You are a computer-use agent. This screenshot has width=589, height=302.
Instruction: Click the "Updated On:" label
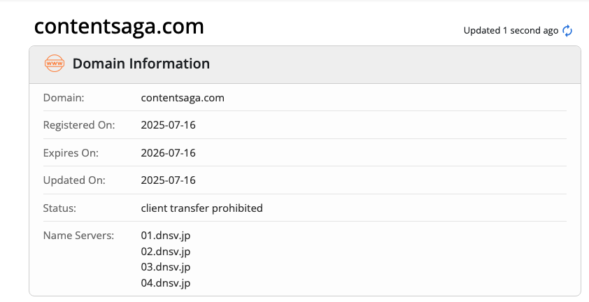(73, 180)
